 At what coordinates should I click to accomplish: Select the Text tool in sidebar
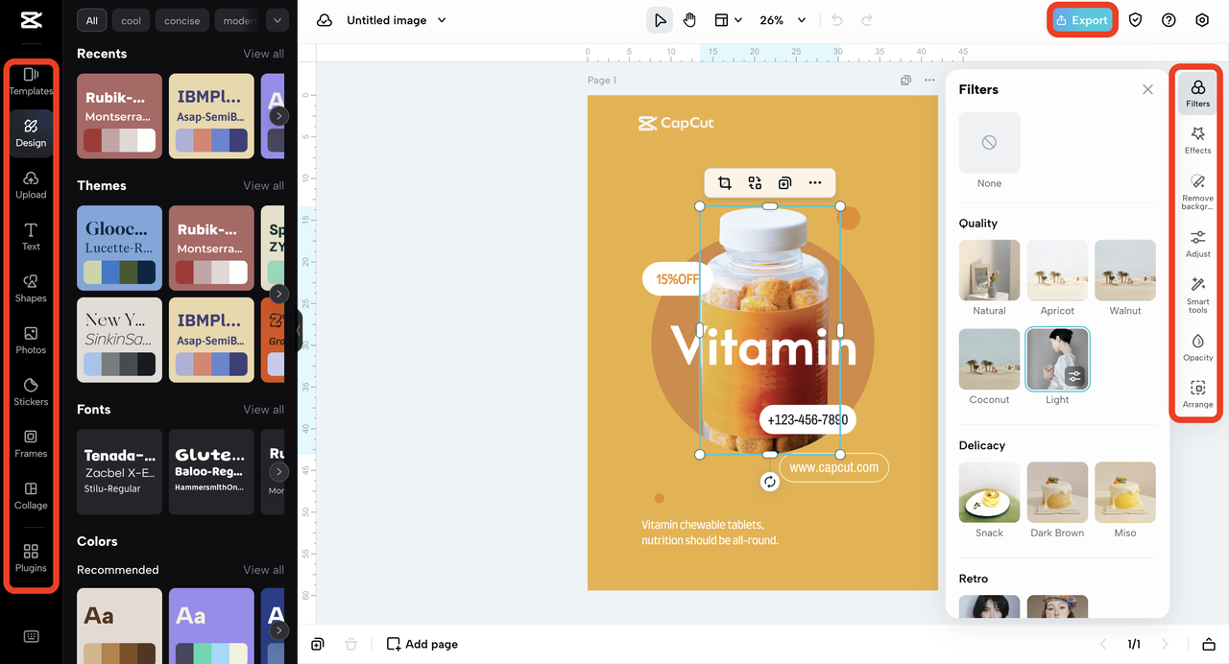31,236
